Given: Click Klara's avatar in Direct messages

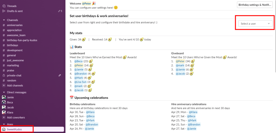Looking at the screenshot, I should tap(4, 113).
